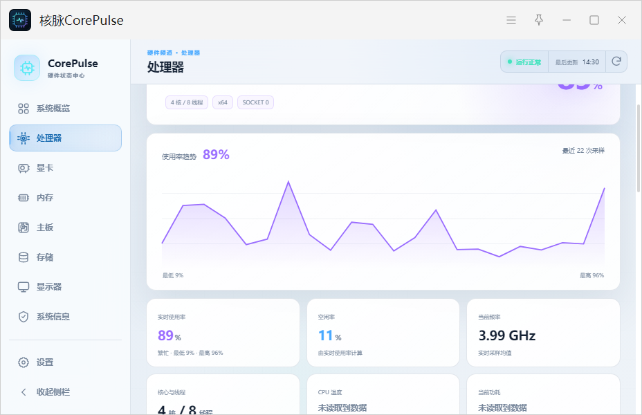Click the SOCKET 0 tag
The image size is (642, 415).
(x=255, y=102)
